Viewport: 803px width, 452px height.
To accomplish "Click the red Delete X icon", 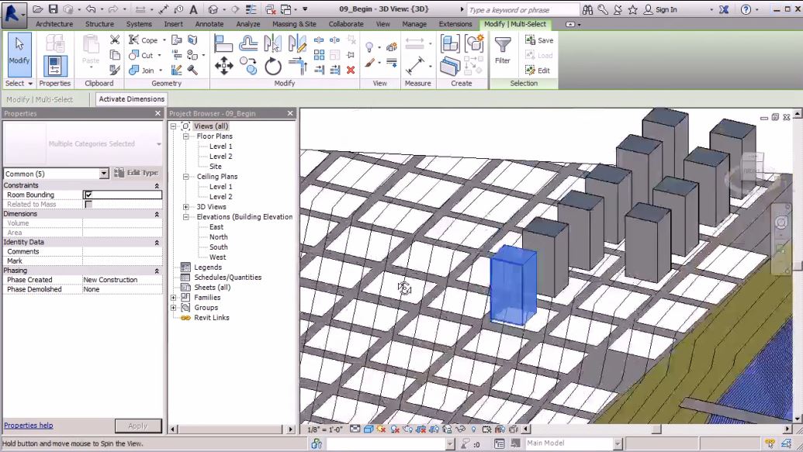I will click(351, 70).
